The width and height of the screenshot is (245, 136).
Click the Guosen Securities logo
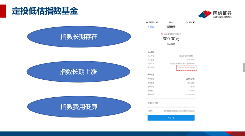(x=215, y=14)
